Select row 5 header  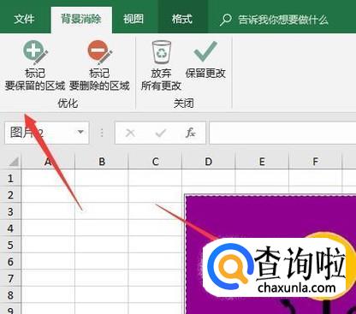(x=10, y=245)
